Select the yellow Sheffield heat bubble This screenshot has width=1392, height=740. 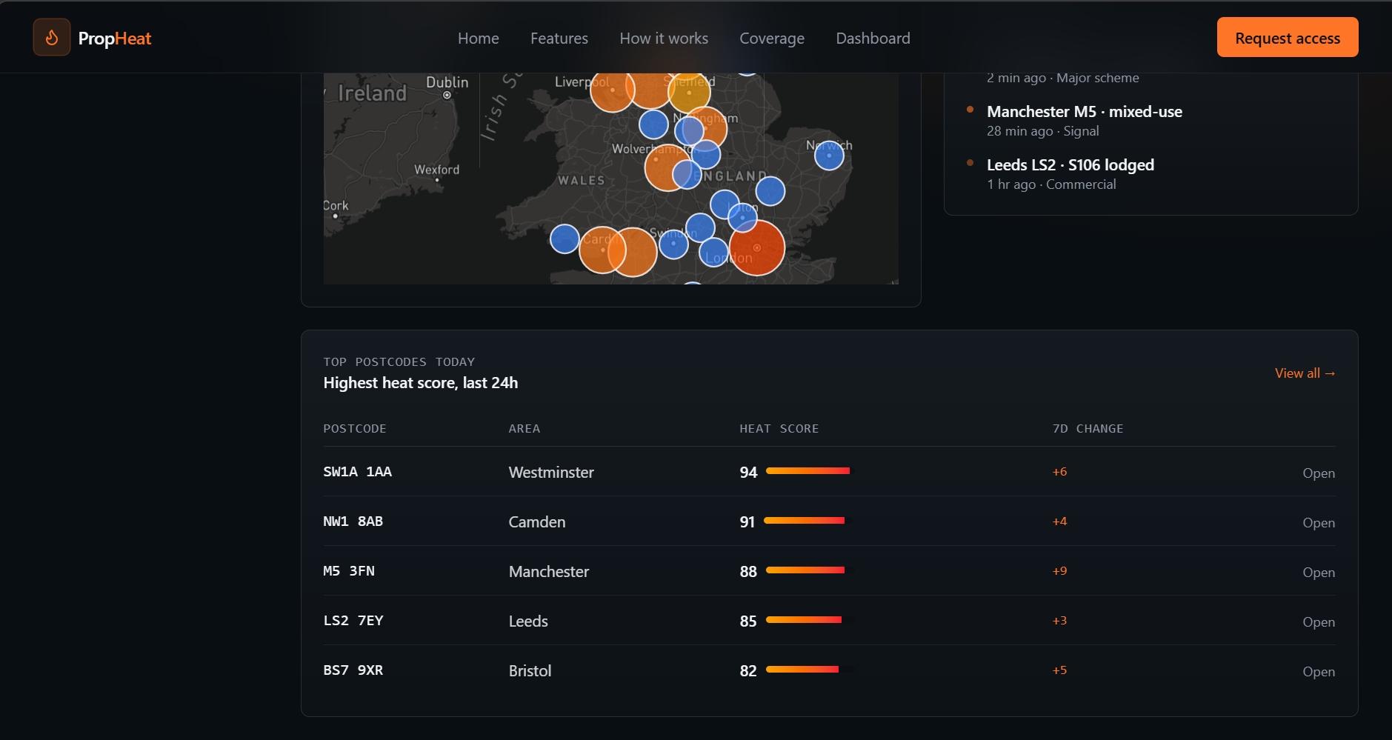click(x=689, y=90)
